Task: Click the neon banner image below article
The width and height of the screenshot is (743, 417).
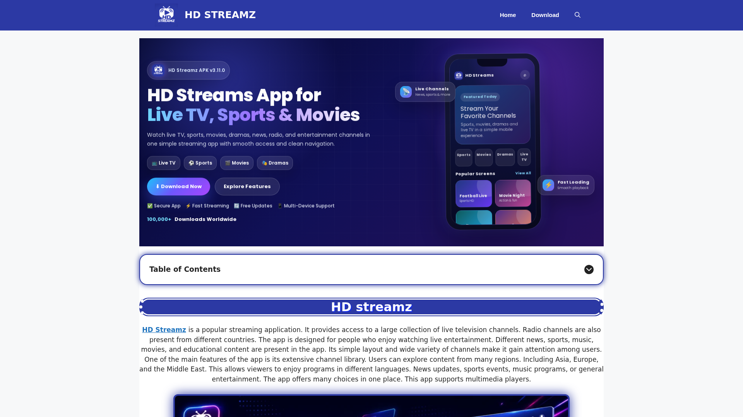Action: (x=371, y=406)
